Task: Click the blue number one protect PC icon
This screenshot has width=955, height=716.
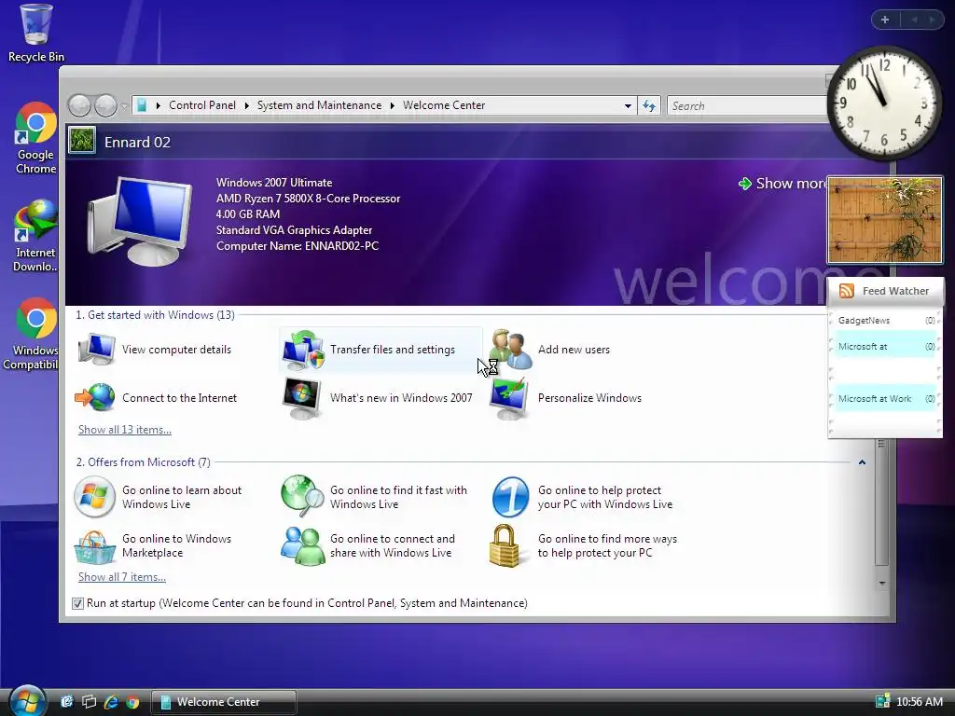Action: pyautogui.click(x=510, y=497)
